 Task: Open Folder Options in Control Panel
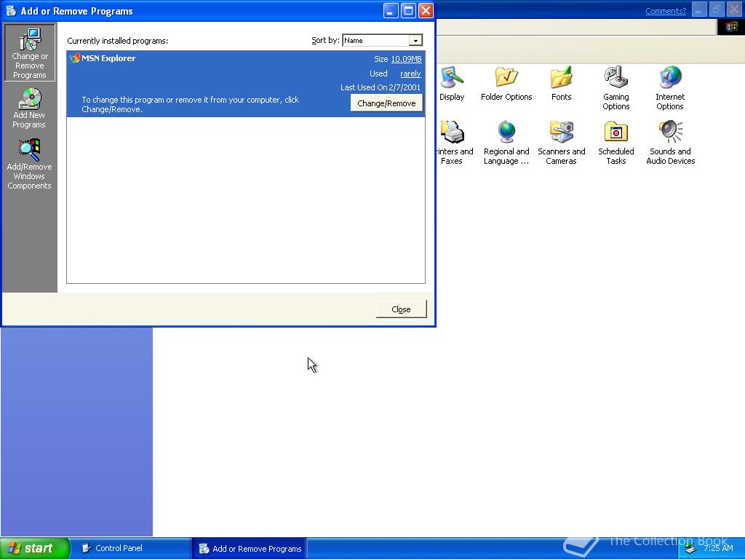coord(506,84)
